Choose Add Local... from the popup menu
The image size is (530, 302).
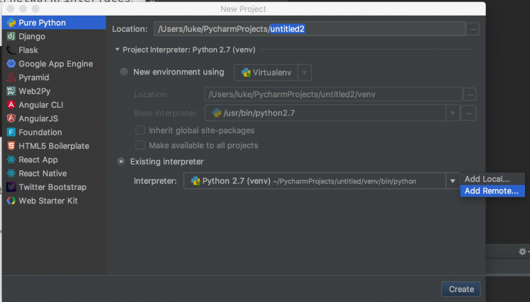click(492, 179)
